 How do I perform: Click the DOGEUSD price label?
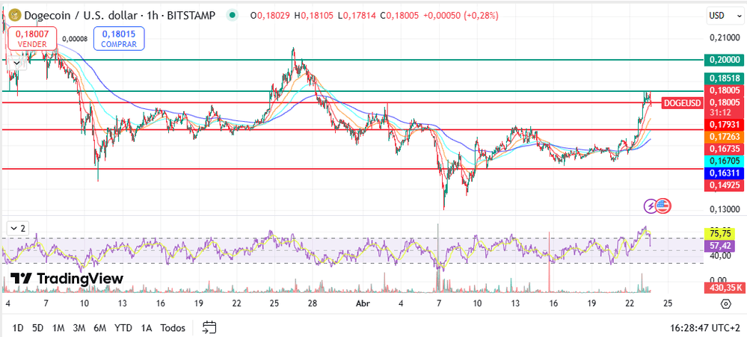tap(683, 103)
